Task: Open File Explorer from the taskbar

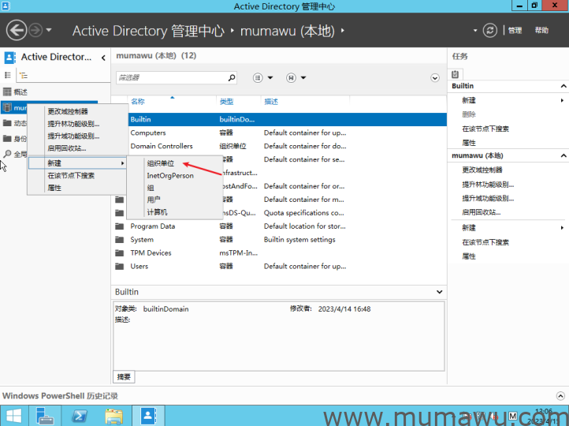Action: pos(113,416)
